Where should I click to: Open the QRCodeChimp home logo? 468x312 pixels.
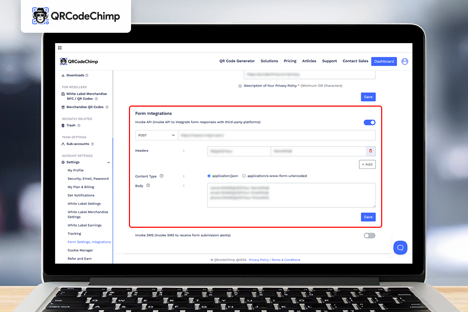tap(78, 61)
